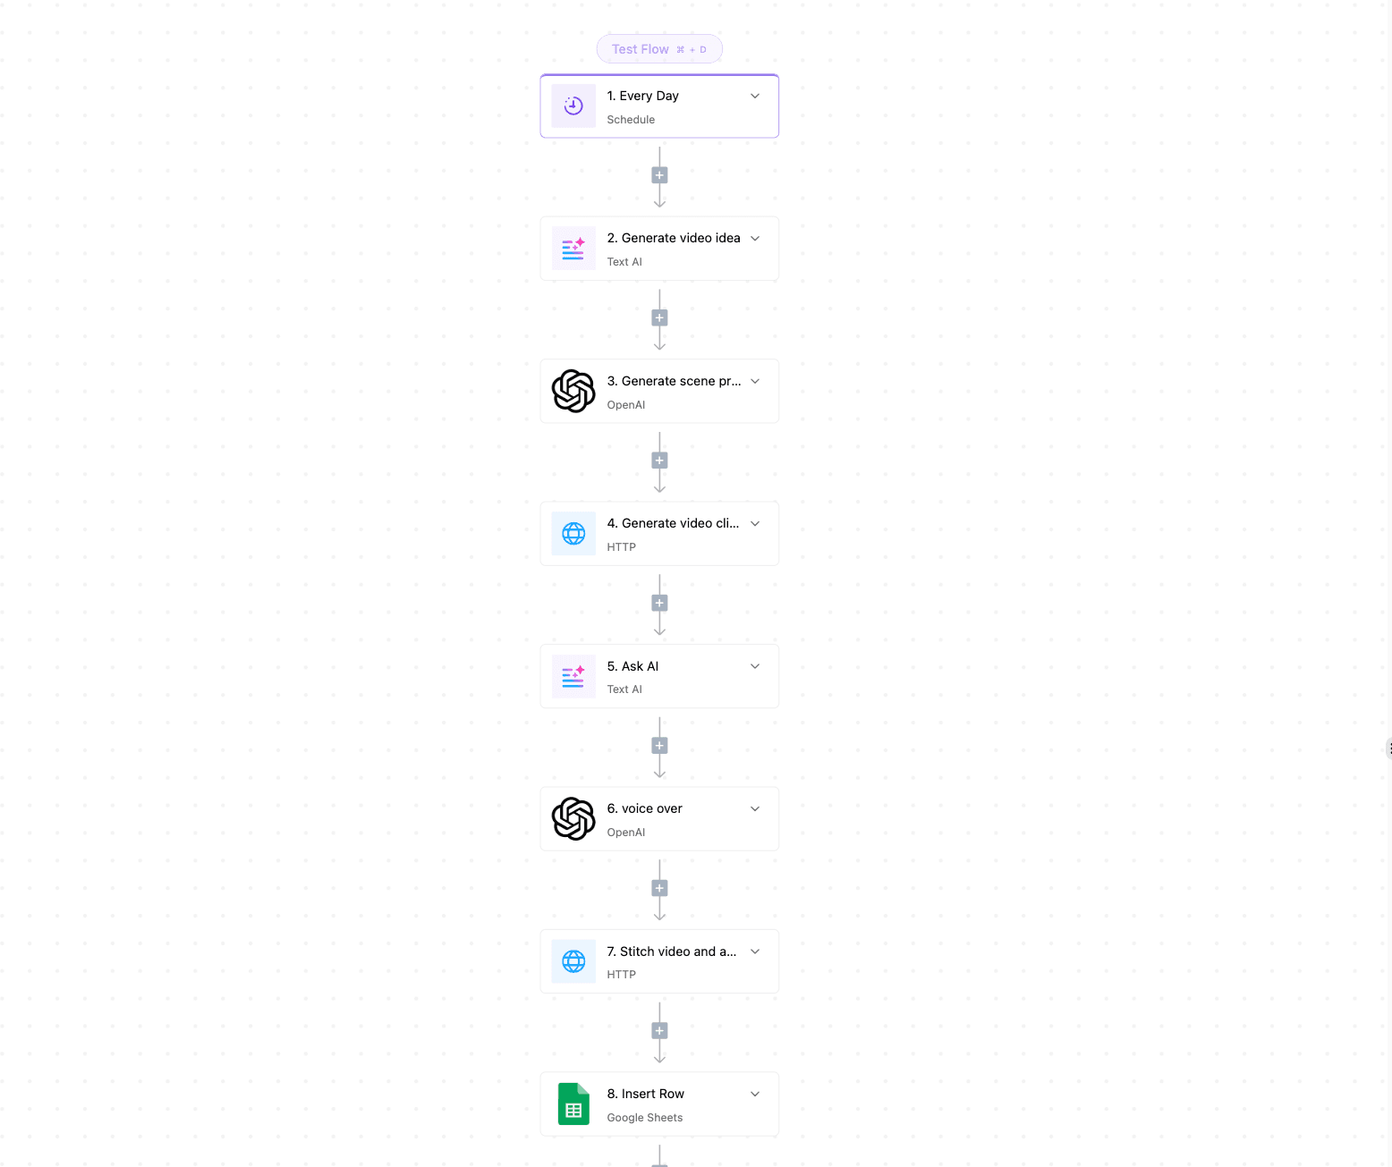This screenshot has height=1167, width=1392.
Task: Open the voice over step dropdown arrow
Action: [x=755, y=808]
